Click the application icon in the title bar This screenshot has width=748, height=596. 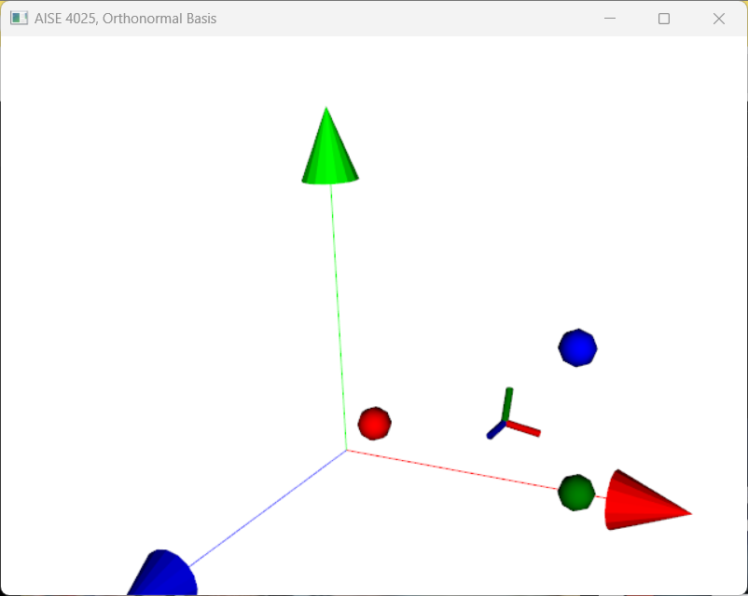point(19,18)
